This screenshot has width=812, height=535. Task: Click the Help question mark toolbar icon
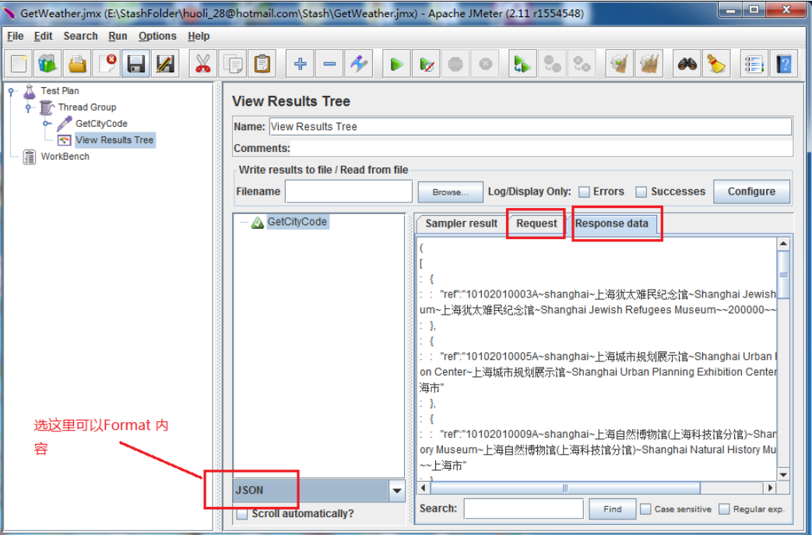coord(783,65)
